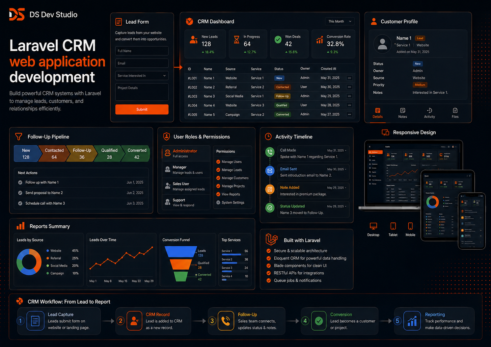Screen dimensions: 491x347
Task: Open row menu for lead #L003
Action: click(x=349, y=96)
